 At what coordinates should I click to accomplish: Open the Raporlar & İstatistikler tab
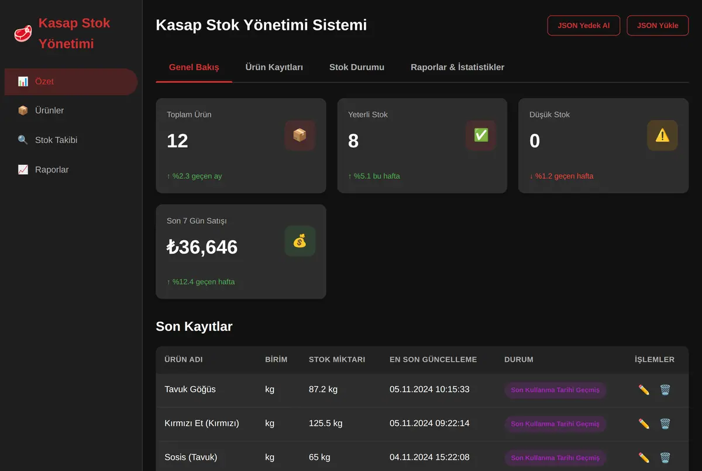coord(457,67)
